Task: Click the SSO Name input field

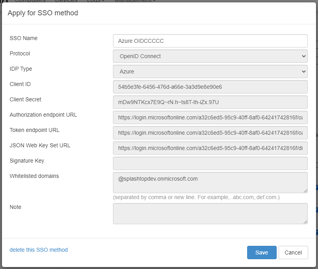Action: (x=210, y=41)
